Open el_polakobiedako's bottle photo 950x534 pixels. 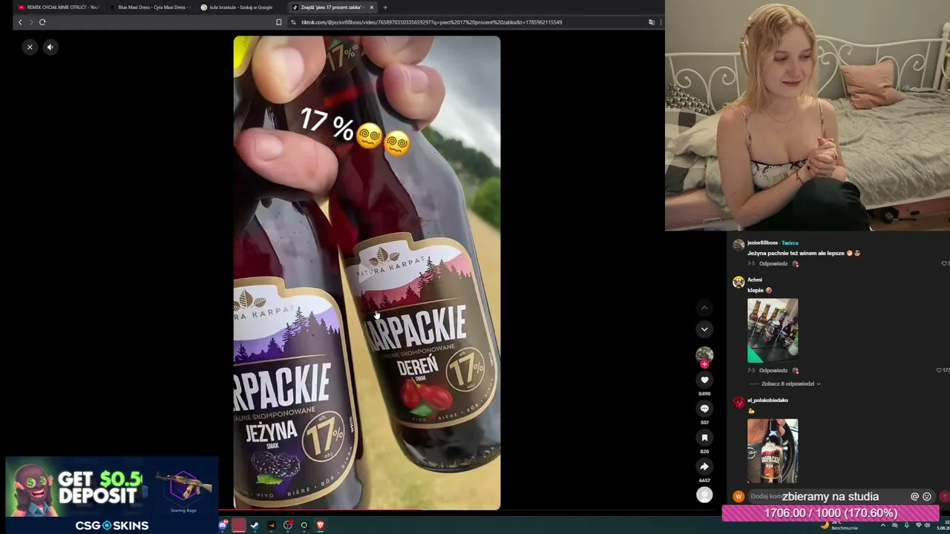[x=773, y=451]
